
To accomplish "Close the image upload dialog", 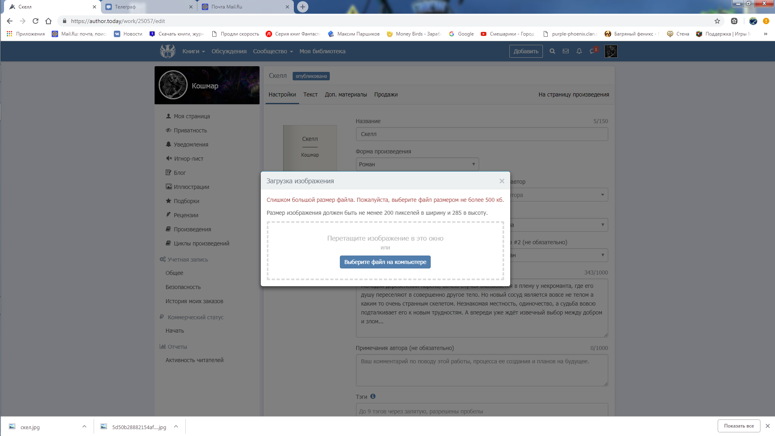I will [502, 181].
